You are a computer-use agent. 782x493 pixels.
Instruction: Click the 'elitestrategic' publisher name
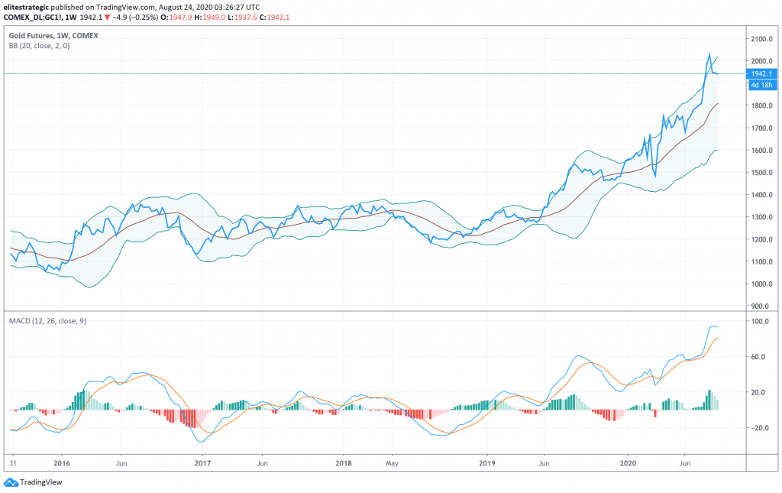click(25, 7)
